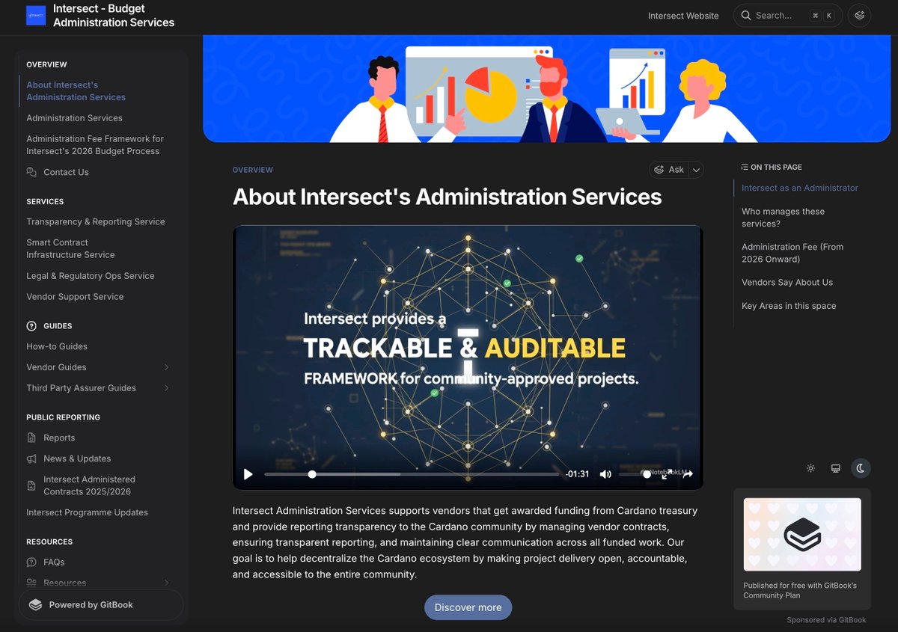Select About Intersect's Administration Services in sidebar
The image size is (898, 632).
76,91
